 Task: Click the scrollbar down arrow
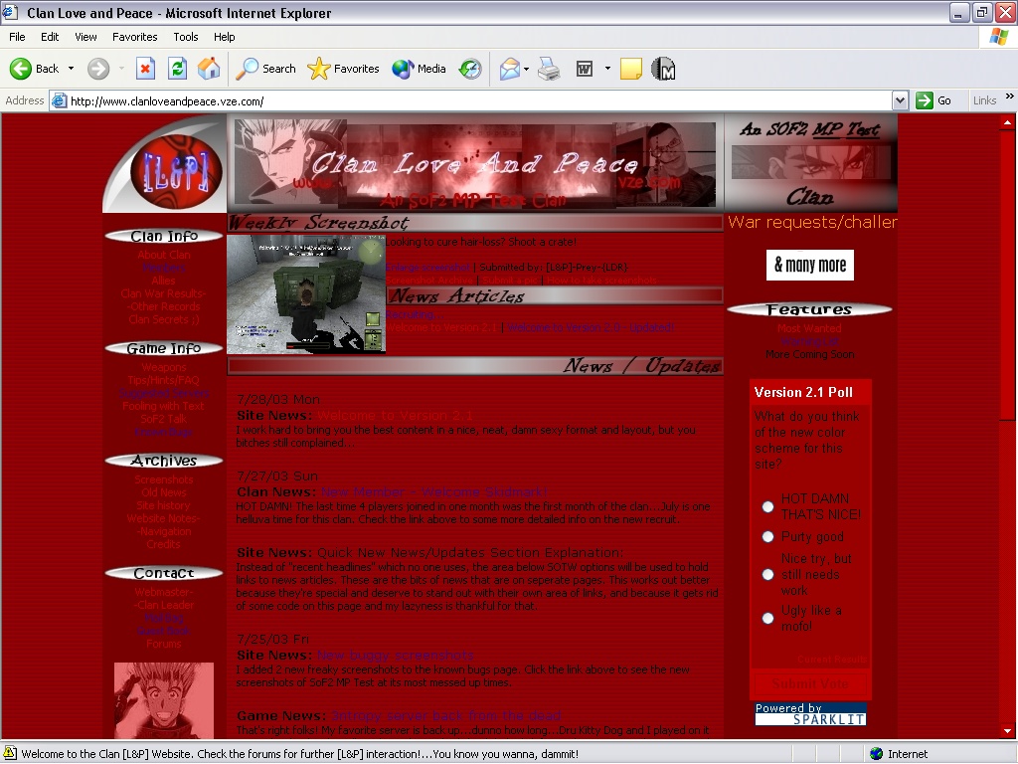pos(1007,731)
